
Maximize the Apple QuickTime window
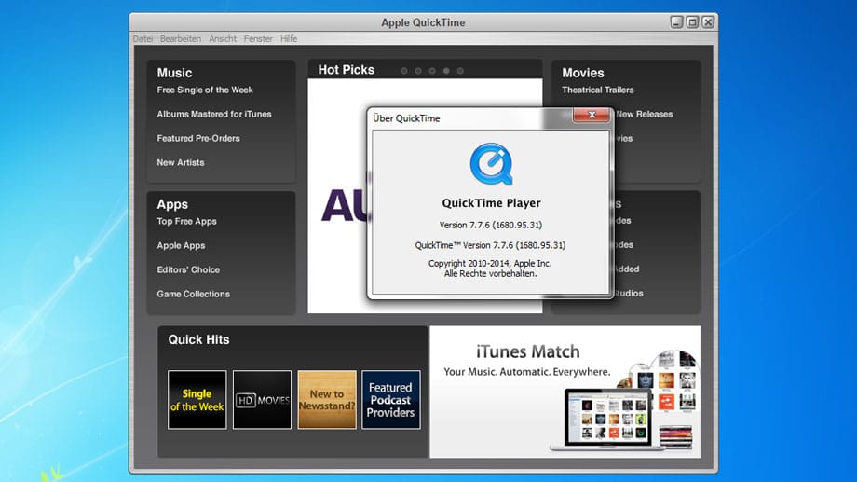click(x=692, y=21)
